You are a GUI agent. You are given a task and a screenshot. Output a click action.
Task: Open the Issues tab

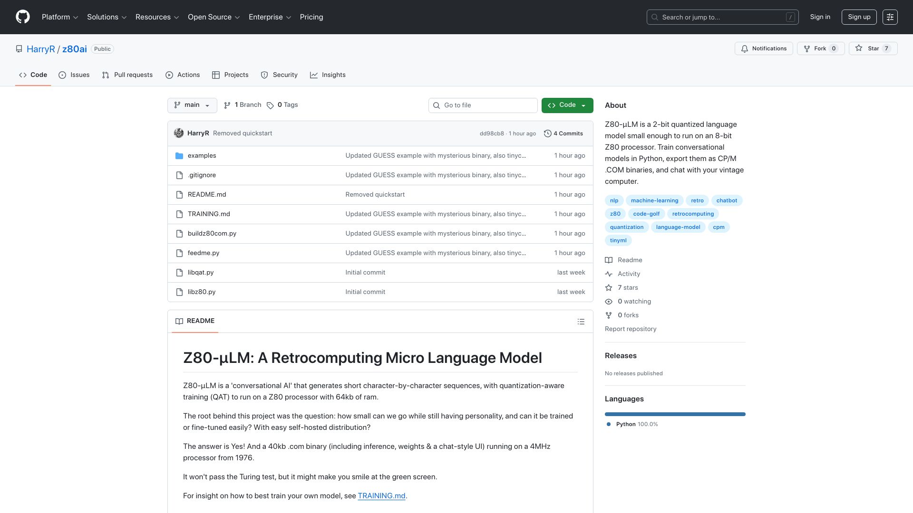click(x=74, y=75)
